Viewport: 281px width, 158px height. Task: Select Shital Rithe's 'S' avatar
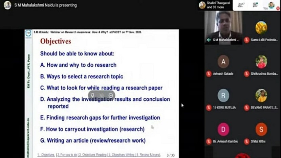click(261, 129)
